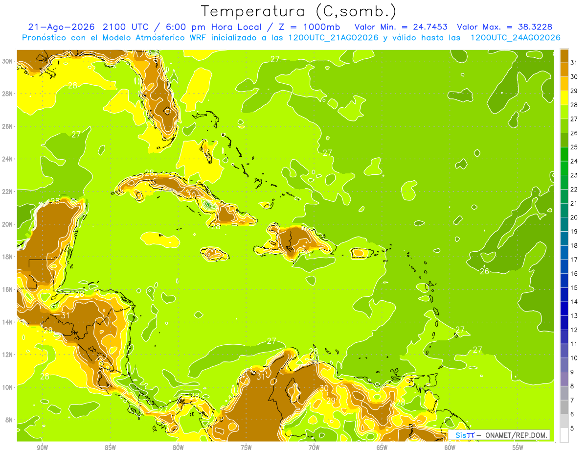This screenshot has height=454, width=587.
Task: Pick the green swatch between 26 and 27
Action: tap(564, 126)
